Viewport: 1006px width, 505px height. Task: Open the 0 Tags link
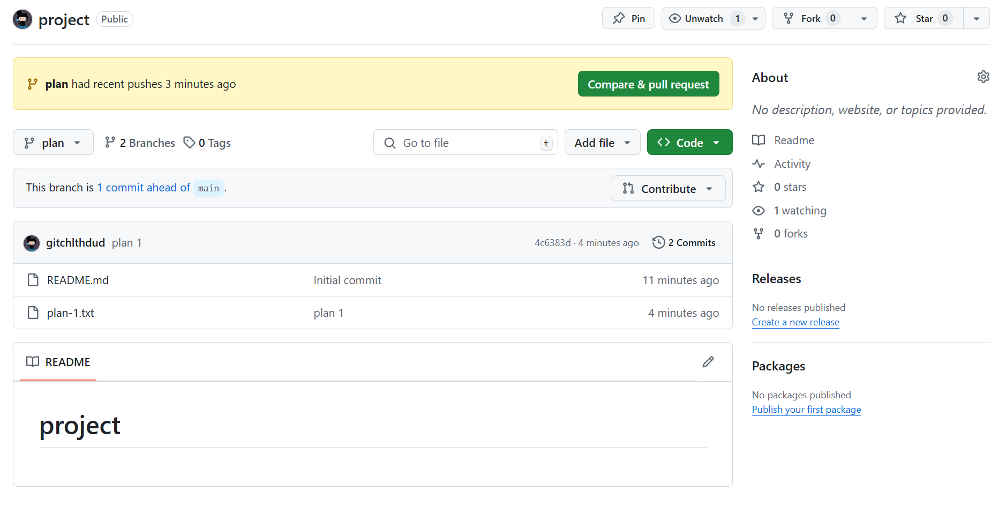(207, 143)
